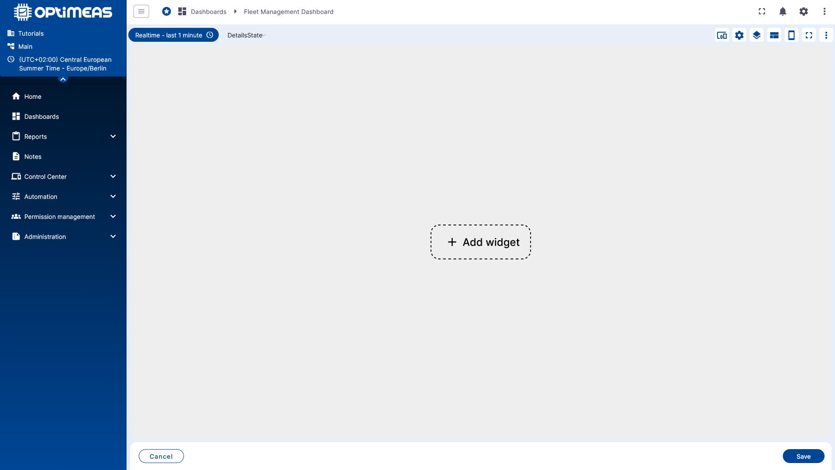Expand Automation chevron

pyautogui.click(x=113, y=197)
